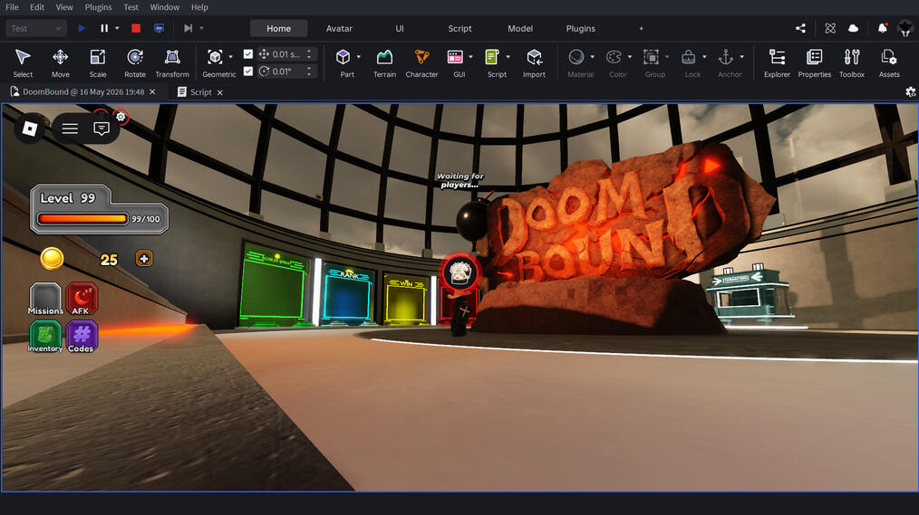The width and height of the screenshot is (919, 515).
Task: Open the viewport settings gear at right
Action: [910, 92]
